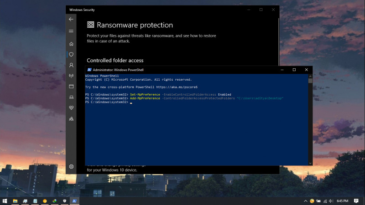Viewport: 365px width, 205px height.
Task: Select the Virus & threat protection shield icon
Action: [x=71, y=54]
